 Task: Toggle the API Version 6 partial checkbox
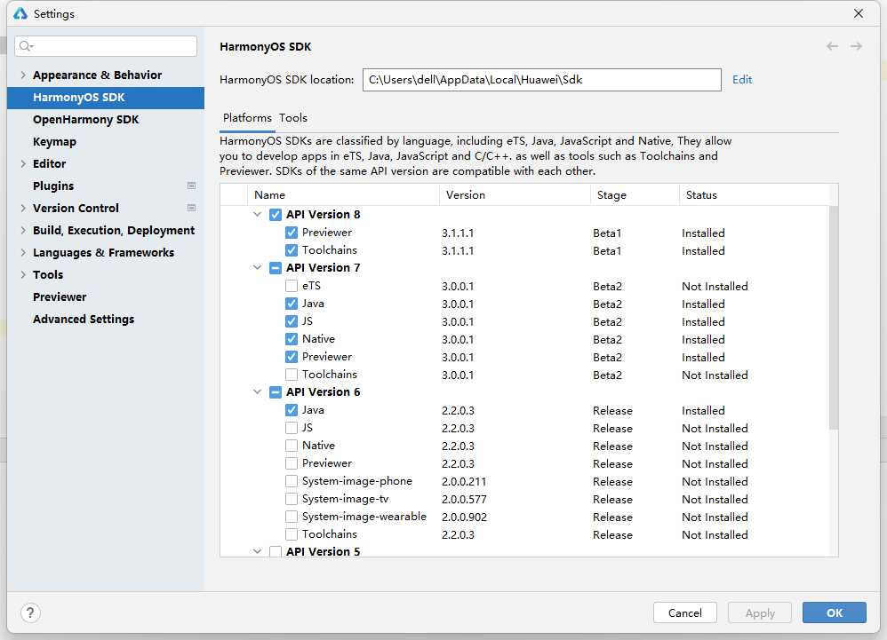coord(276,392)
